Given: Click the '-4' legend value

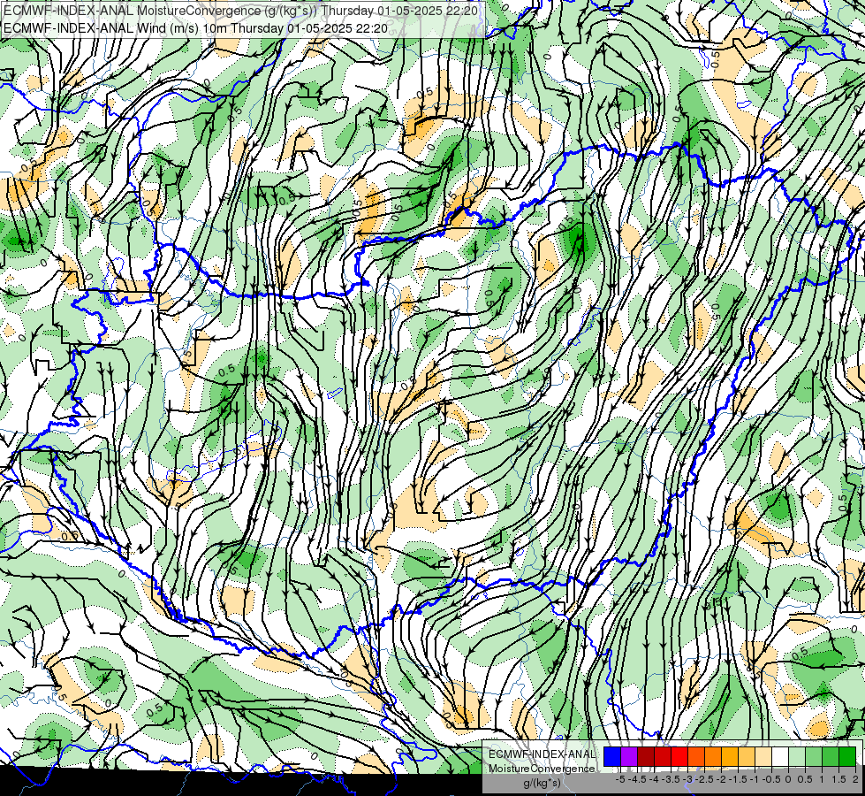Looking at the screenshot, I should 654,779.
